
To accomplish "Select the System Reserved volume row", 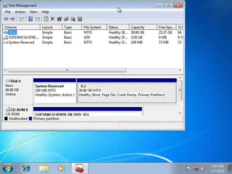I will point(93,42).
